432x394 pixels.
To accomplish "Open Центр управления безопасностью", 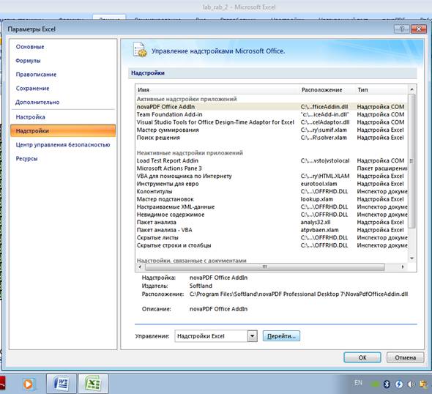I will (x=63, y=145).
